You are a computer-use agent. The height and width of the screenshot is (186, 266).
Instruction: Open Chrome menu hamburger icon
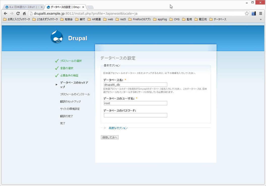coord(261,14)
